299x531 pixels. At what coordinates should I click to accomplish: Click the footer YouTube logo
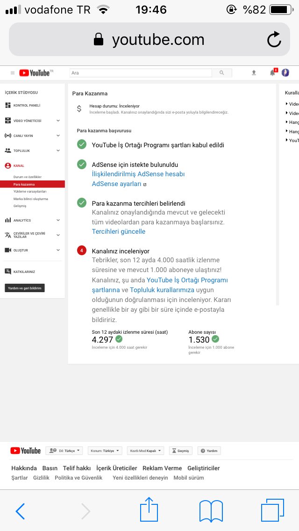[x=25, y=451]
